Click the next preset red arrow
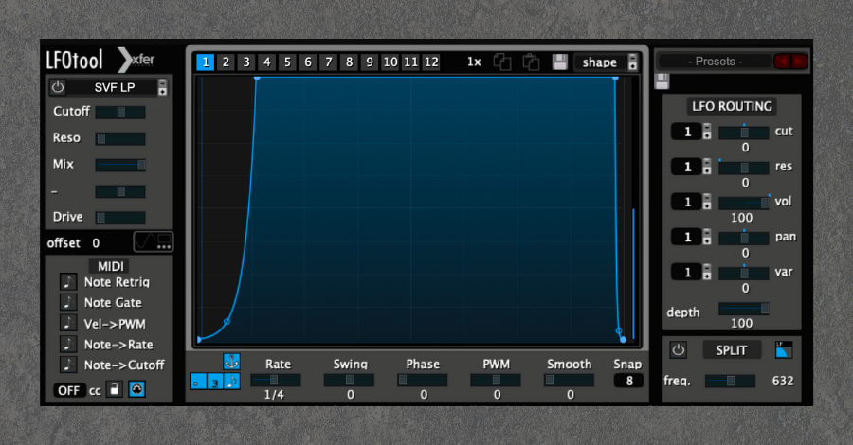The image size is (853, 445). [x=800, y=62]
